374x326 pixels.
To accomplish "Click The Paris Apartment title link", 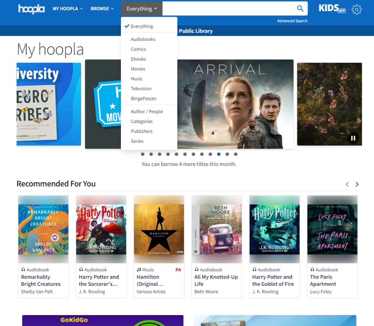I will pos(323,280).
